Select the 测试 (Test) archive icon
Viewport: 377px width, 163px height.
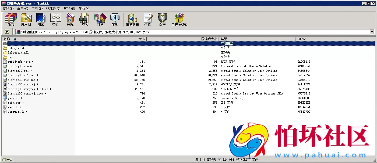coord(41,19)
